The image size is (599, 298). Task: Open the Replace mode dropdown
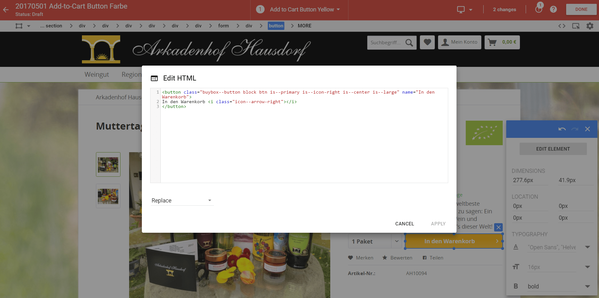[x=182, y=201]
